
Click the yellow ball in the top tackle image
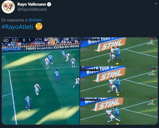(117, 64)
